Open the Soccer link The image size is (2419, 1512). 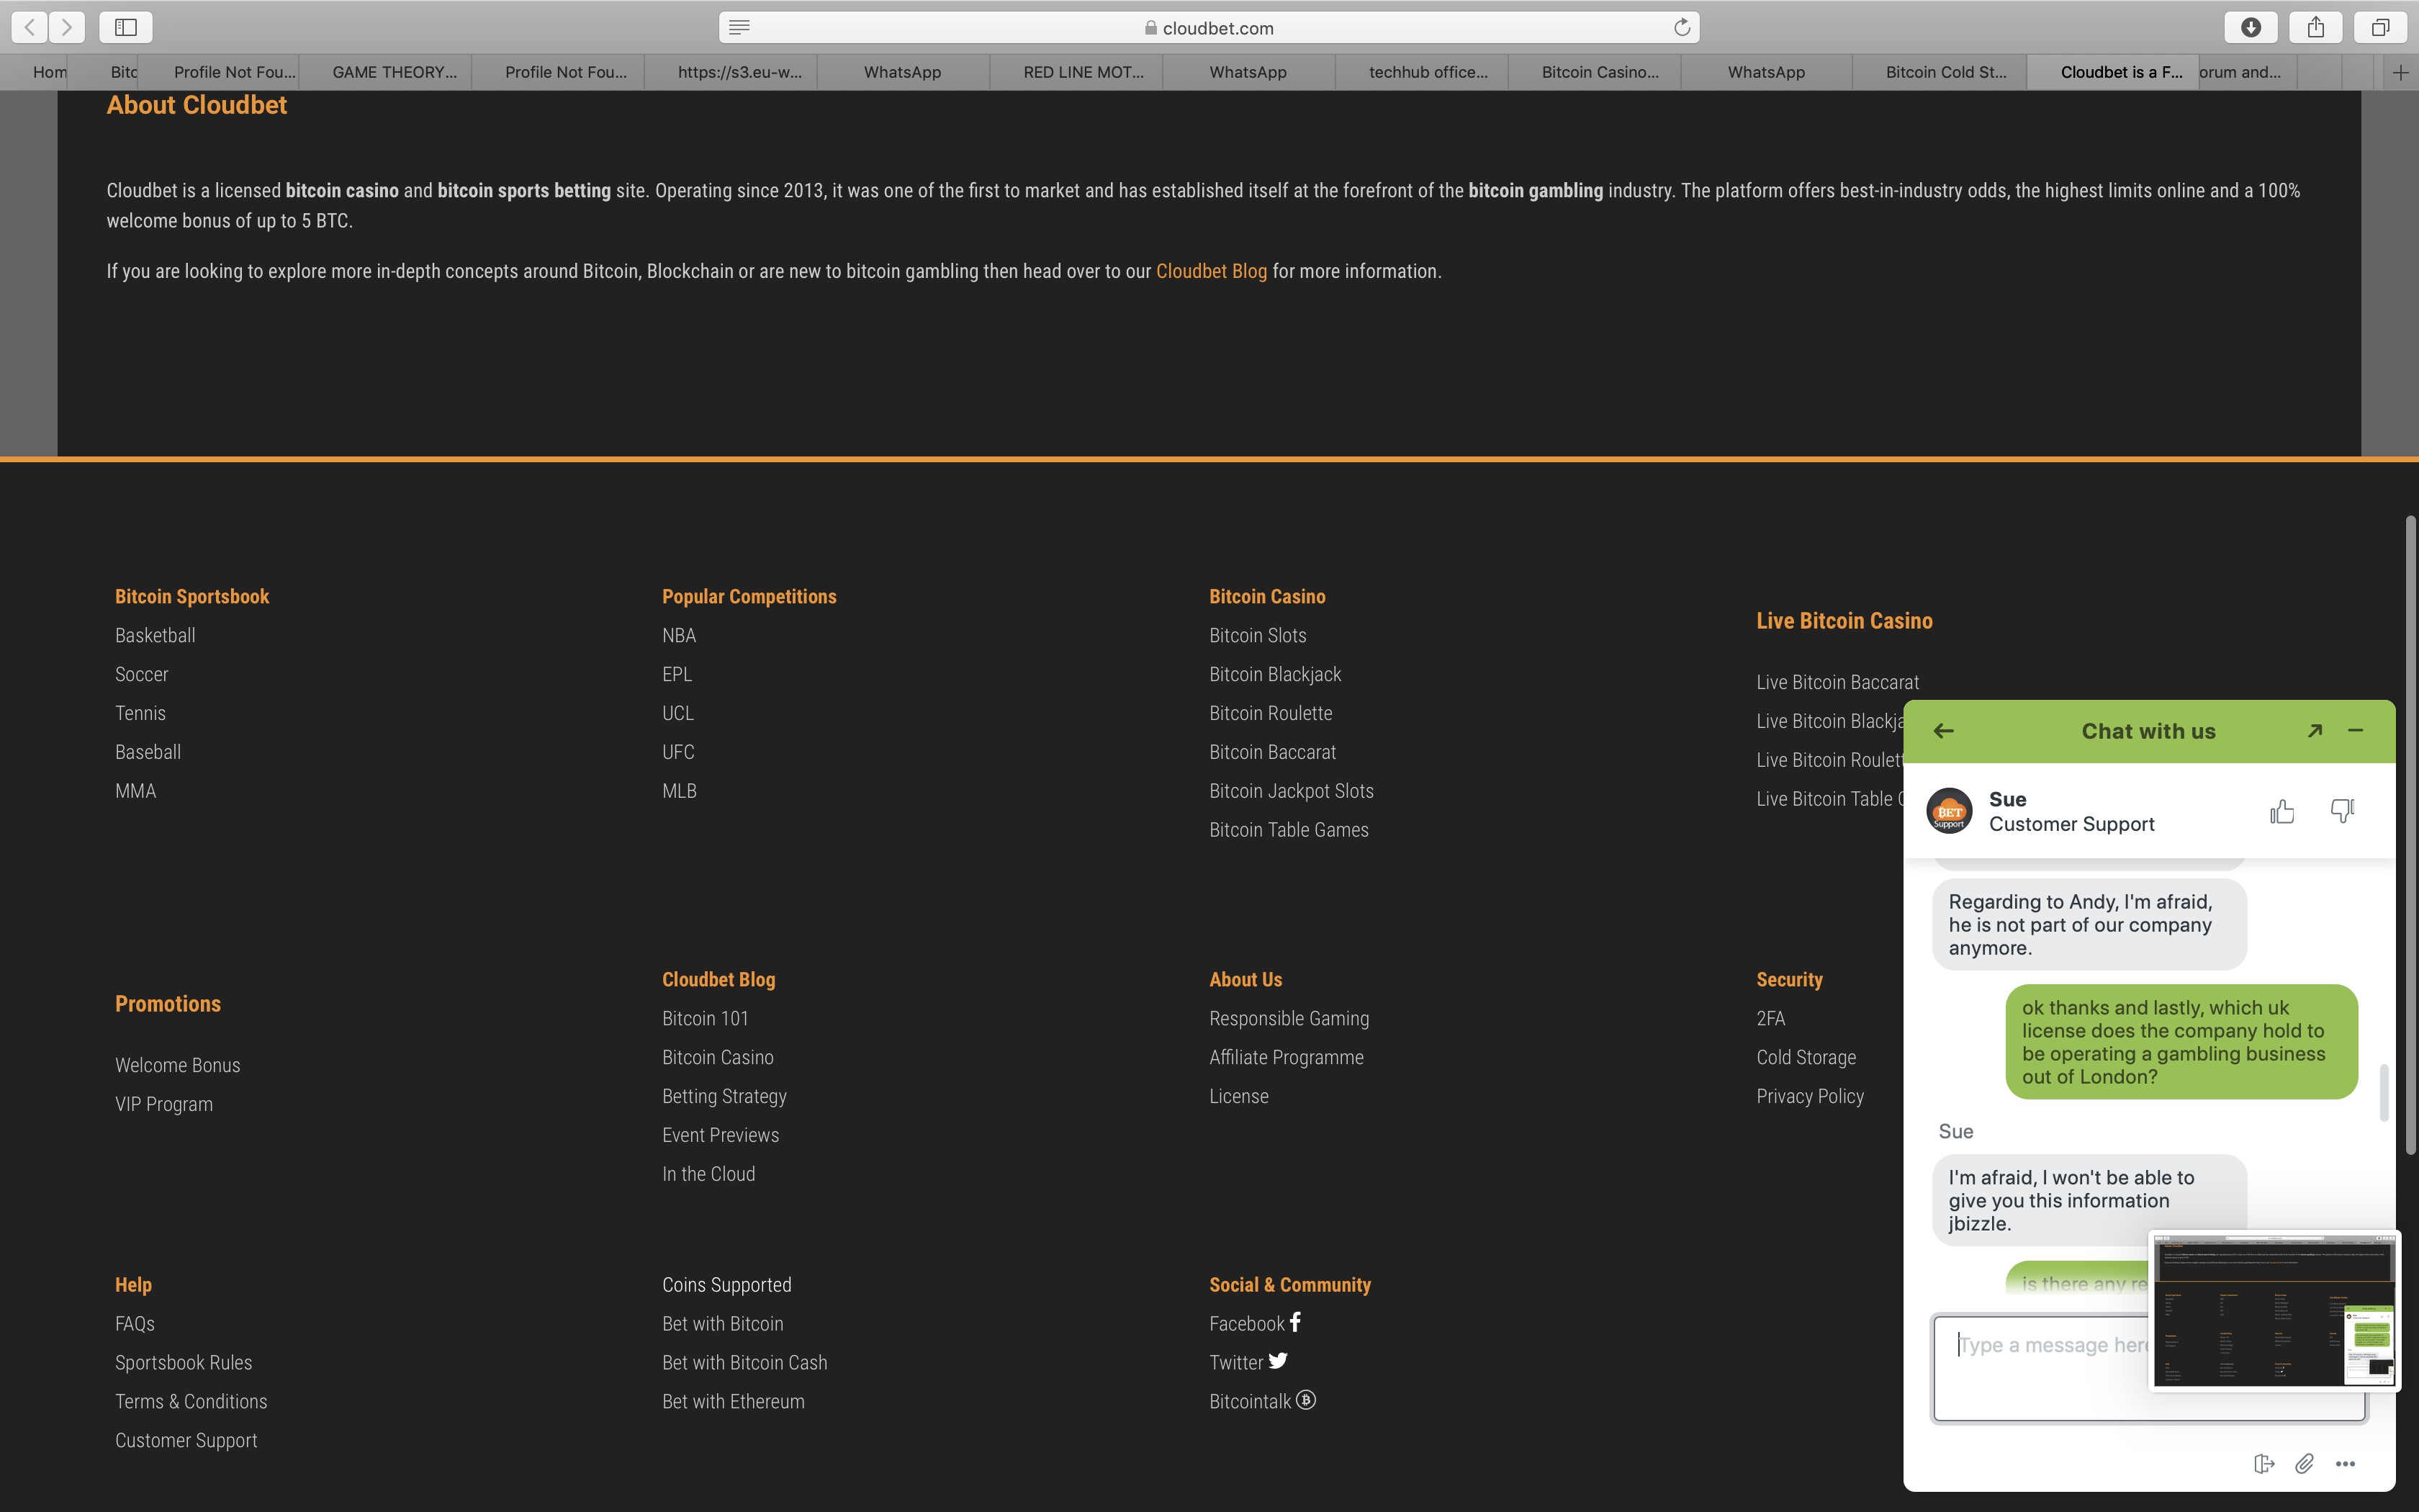click(141, 674)
